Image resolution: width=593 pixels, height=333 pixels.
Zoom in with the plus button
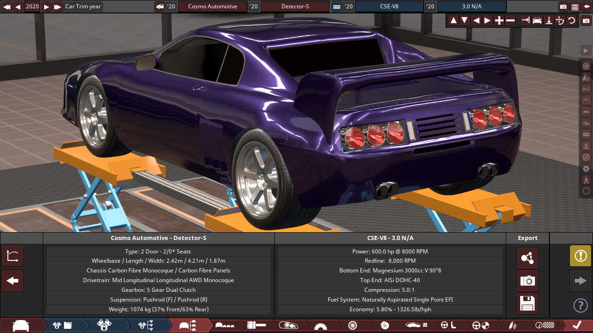pyautogui.click(x=499, y=20)
